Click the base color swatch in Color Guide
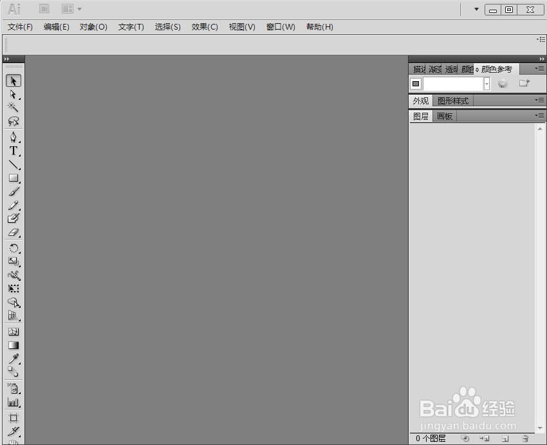Screen dimensions: 547x445 (416, 84)
